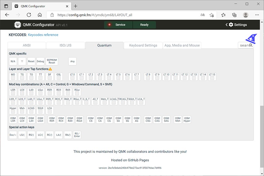
Task: Pick the MO layer keycode
Action: (13, 77)
